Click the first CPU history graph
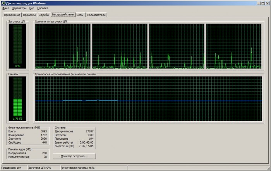This screenshot has width=271, height=171. 63,46
